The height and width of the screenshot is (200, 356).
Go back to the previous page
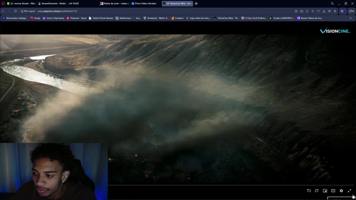(3, 11)
